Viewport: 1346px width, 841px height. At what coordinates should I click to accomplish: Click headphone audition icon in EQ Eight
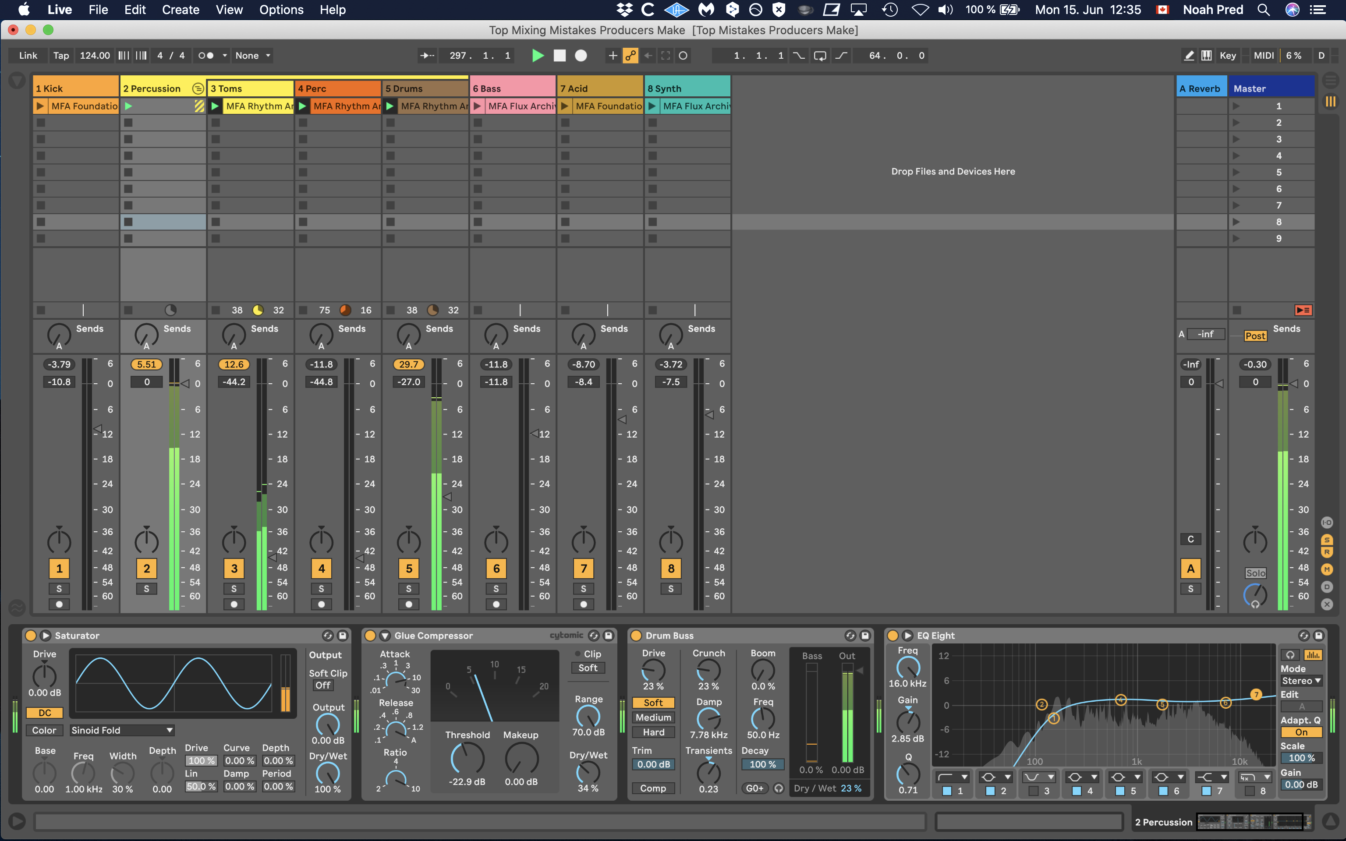coord(1290,655)
